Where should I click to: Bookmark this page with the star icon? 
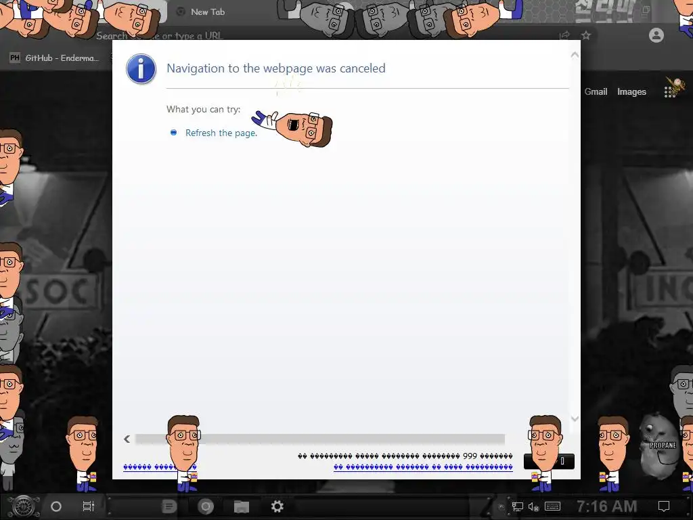(x=586, y=35)
